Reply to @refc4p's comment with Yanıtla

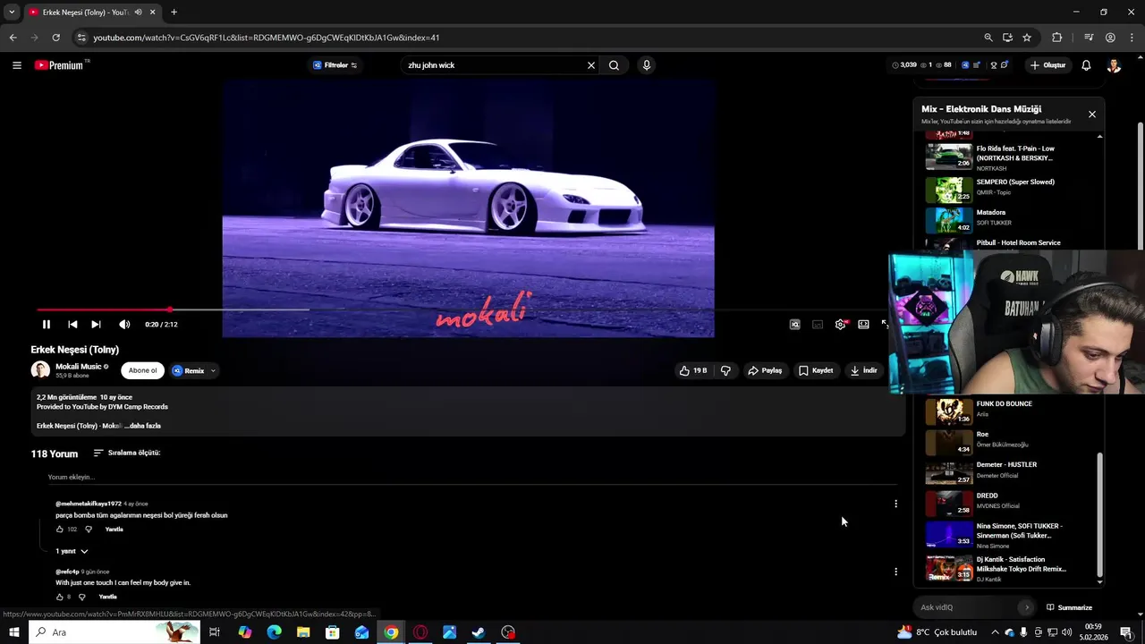pos(107,597)
